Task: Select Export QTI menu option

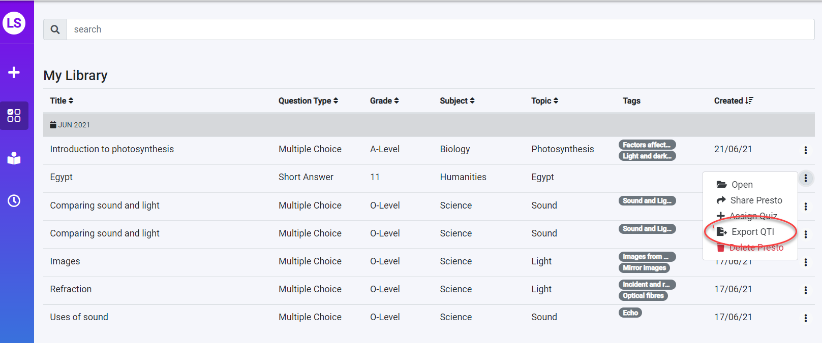Action: pos(752,232)
